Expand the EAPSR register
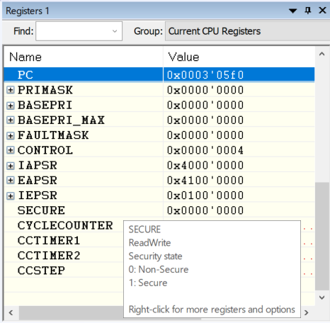This screenshot has height=323, width=330. click(x=11, y=181)
